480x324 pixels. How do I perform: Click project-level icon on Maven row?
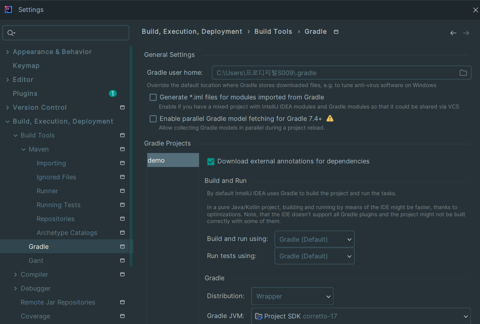click(122, 149)
